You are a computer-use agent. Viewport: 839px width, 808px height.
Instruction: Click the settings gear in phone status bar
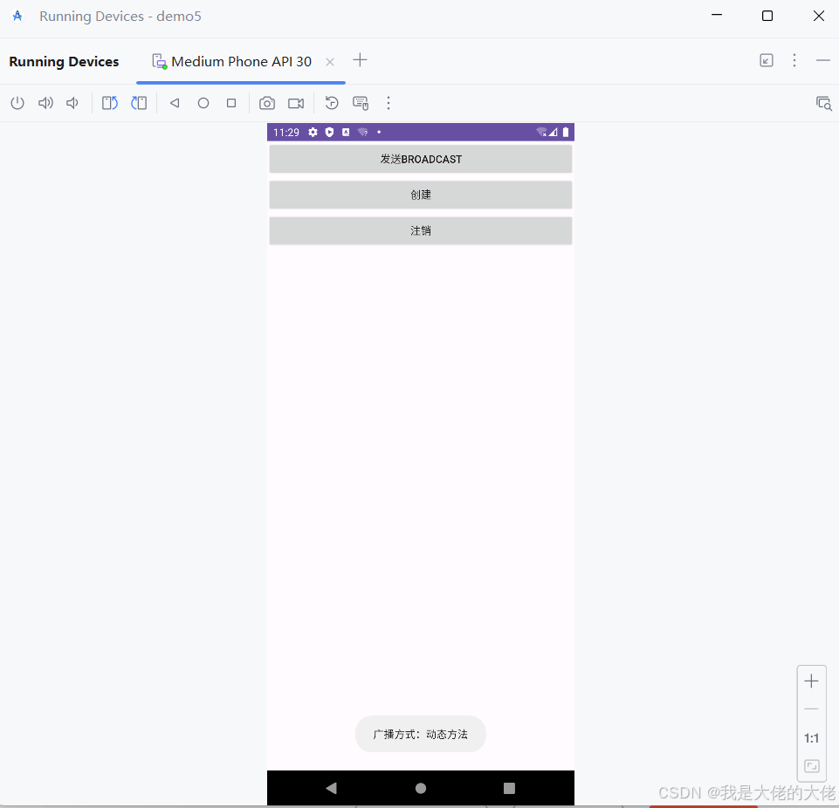tap(313, 132)
